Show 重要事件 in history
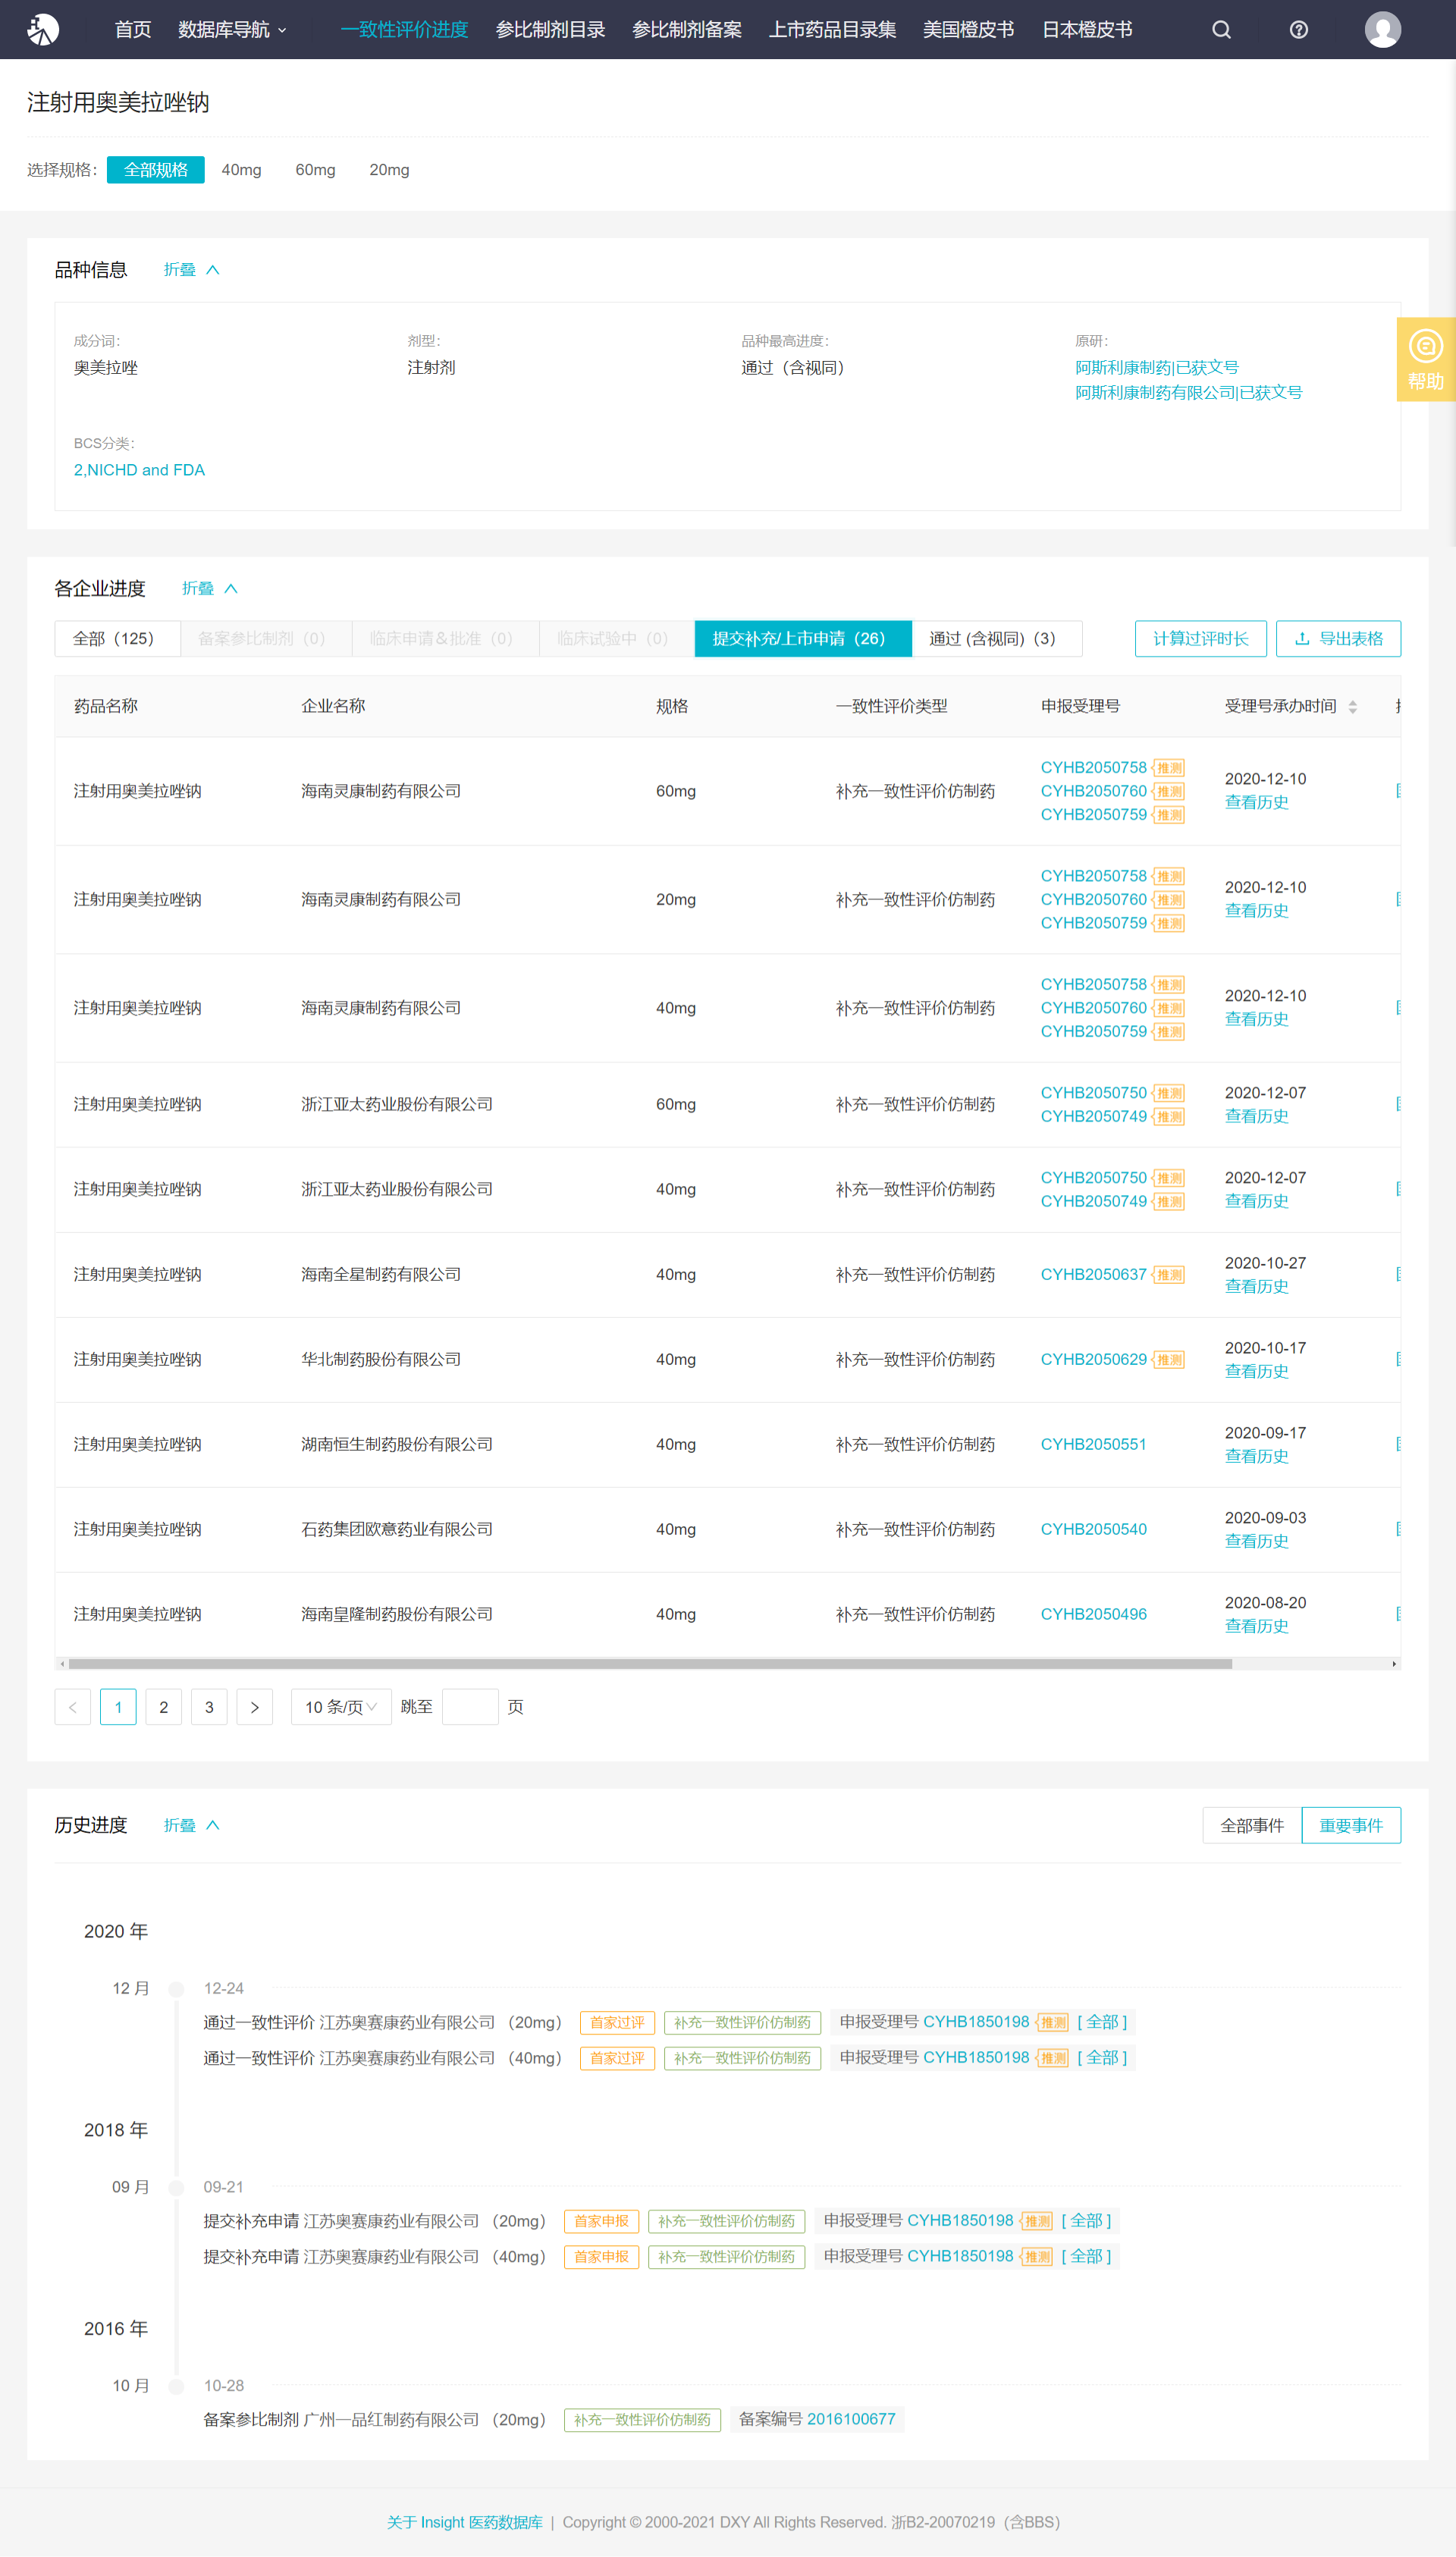The width and height of the screenshot is (1456, 2557). tap(1350, 1825)
